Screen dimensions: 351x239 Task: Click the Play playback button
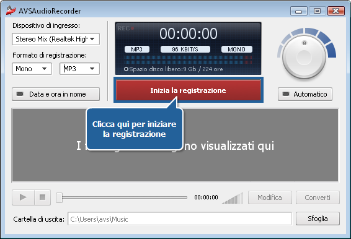coord(24,198)
